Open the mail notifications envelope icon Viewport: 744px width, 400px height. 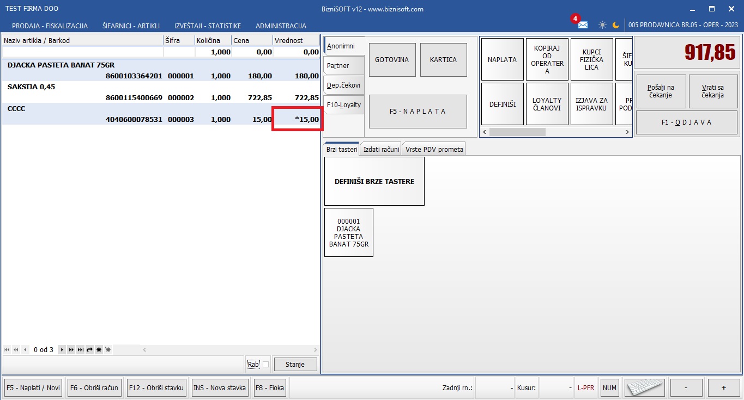[583, 25]
